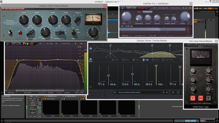Click Ozone 48.8% Mix slider handle
This screenshot has width=219, height=123.
[x=109, y=75]
